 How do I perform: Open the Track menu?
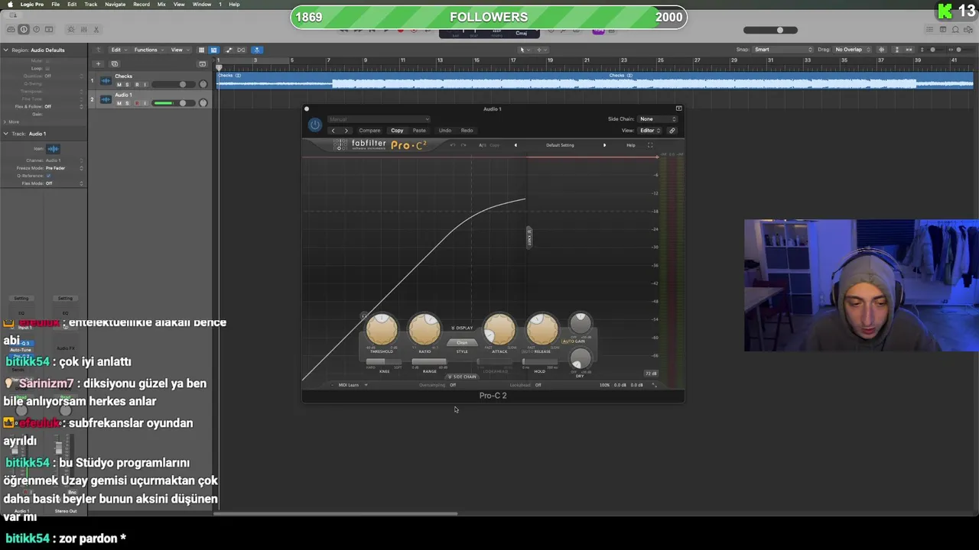[91, 5]
